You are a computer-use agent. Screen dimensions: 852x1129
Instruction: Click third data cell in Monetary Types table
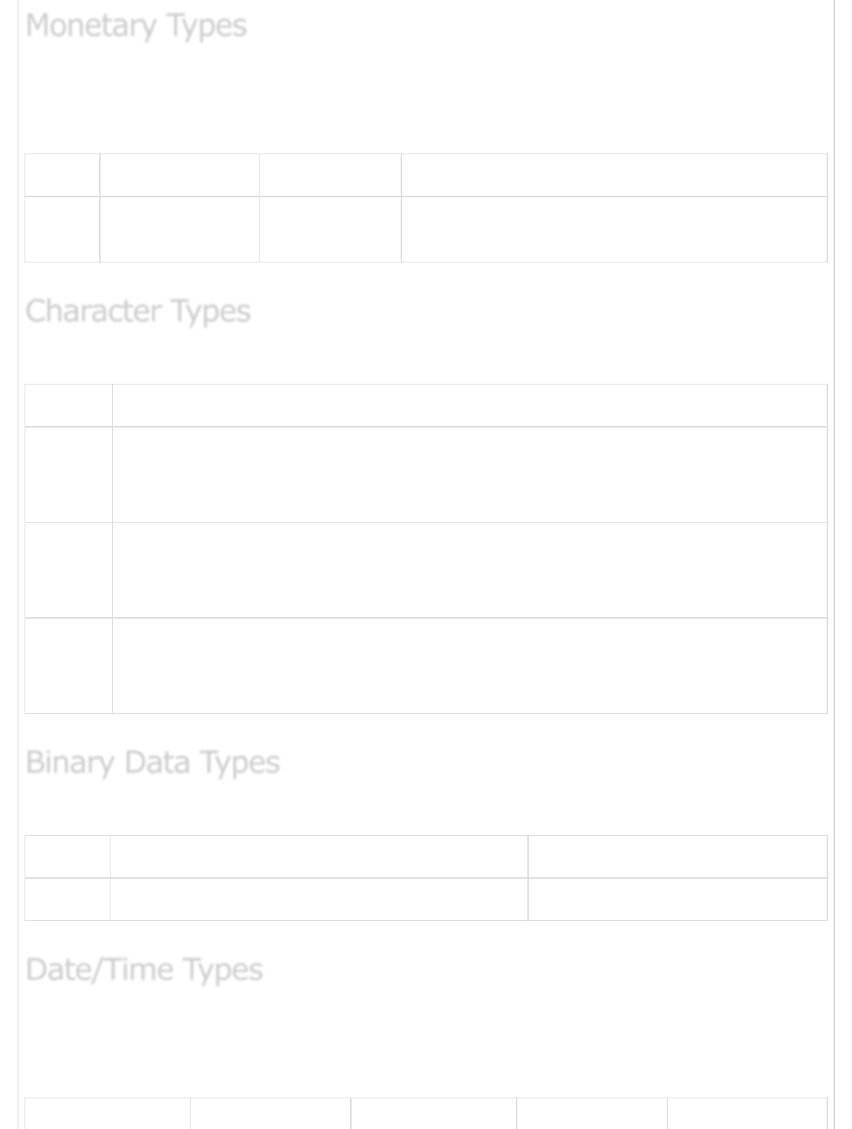tap(330, 229)
